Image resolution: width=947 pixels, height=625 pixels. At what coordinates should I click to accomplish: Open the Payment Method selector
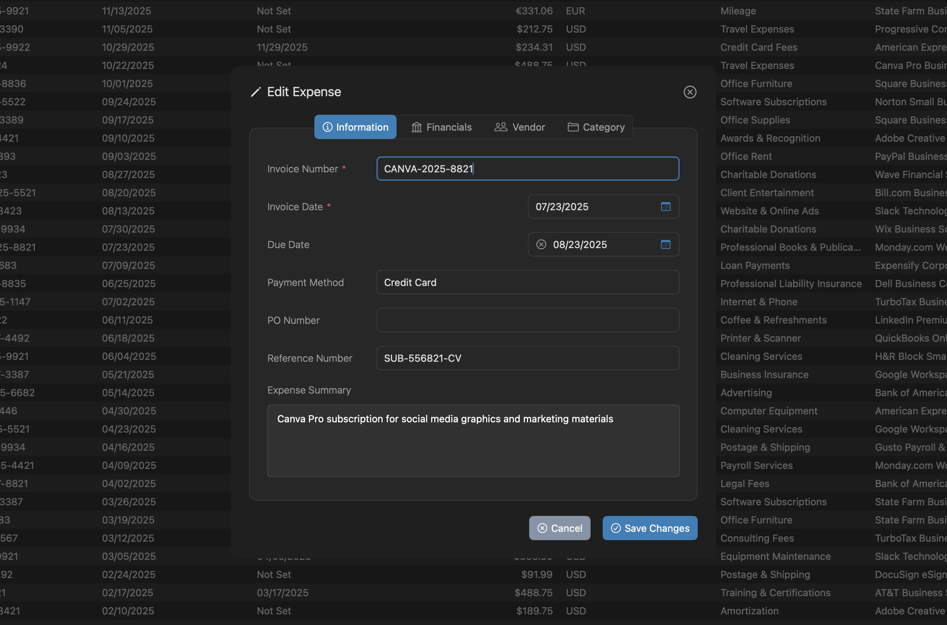pyautogui.click(x=527, y=282)
